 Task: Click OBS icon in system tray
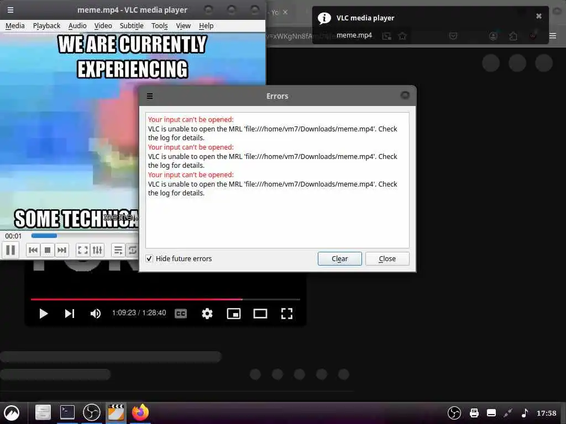(454, 413)
